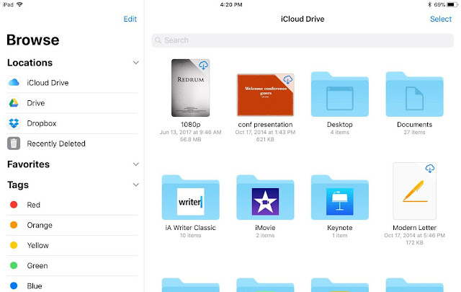Download Modern Letter via cloud icon
Screen dimensions: 461x292
click(429, 169)
